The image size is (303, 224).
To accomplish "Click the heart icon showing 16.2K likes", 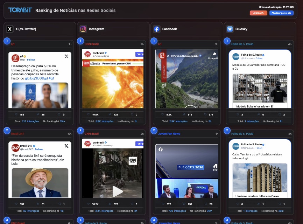I will tap(88, 204).
